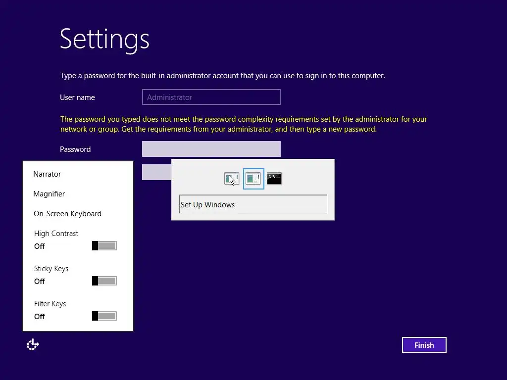Open Magnifier from accessibility menu

click(x=49, y=194)
